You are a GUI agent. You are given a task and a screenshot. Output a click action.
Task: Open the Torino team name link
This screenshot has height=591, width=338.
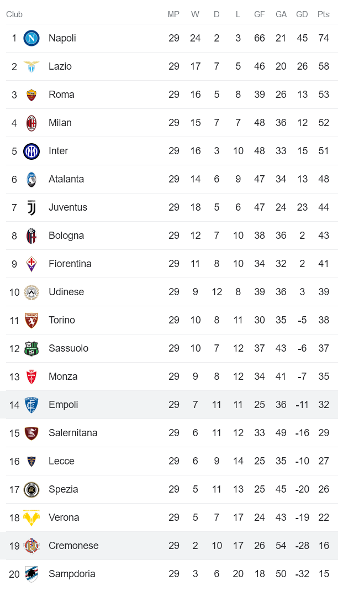point(62,320)
